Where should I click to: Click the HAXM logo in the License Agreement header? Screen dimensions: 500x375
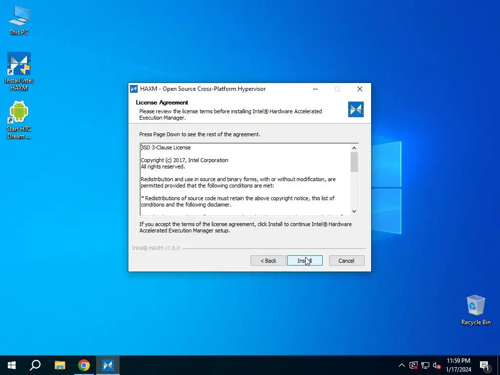point(356,109)
